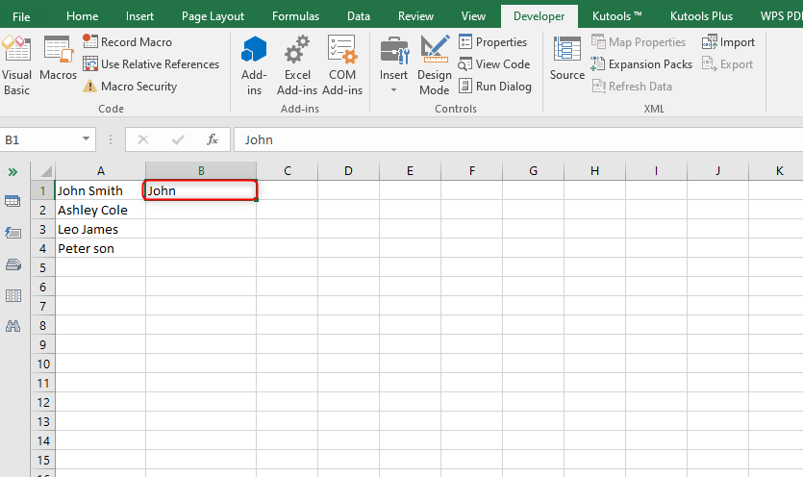Toggle Design Mode on
The width and height of the screenshot is (803, 477).
435,65
